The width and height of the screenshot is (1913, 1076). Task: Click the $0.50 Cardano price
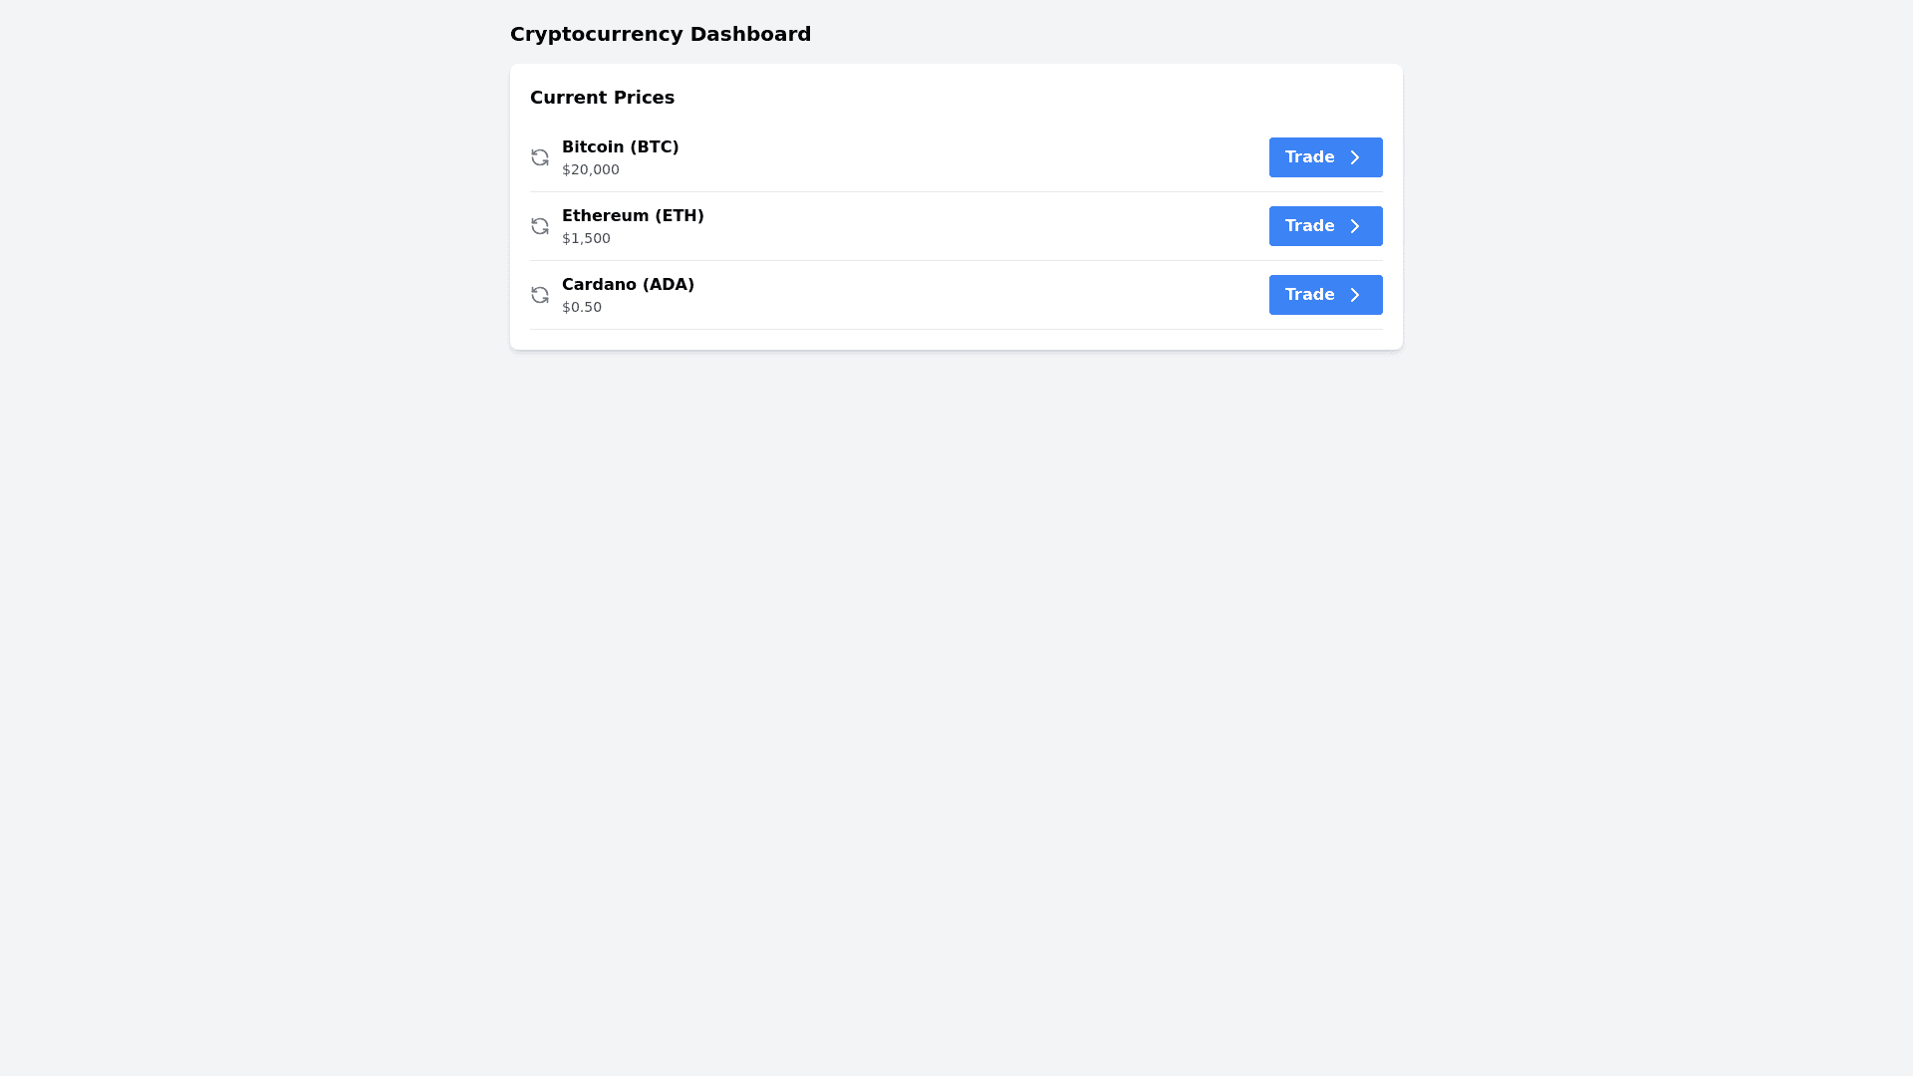[x=582, y=308]
